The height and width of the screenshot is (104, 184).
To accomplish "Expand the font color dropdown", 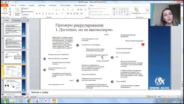I will coord(64,14).
